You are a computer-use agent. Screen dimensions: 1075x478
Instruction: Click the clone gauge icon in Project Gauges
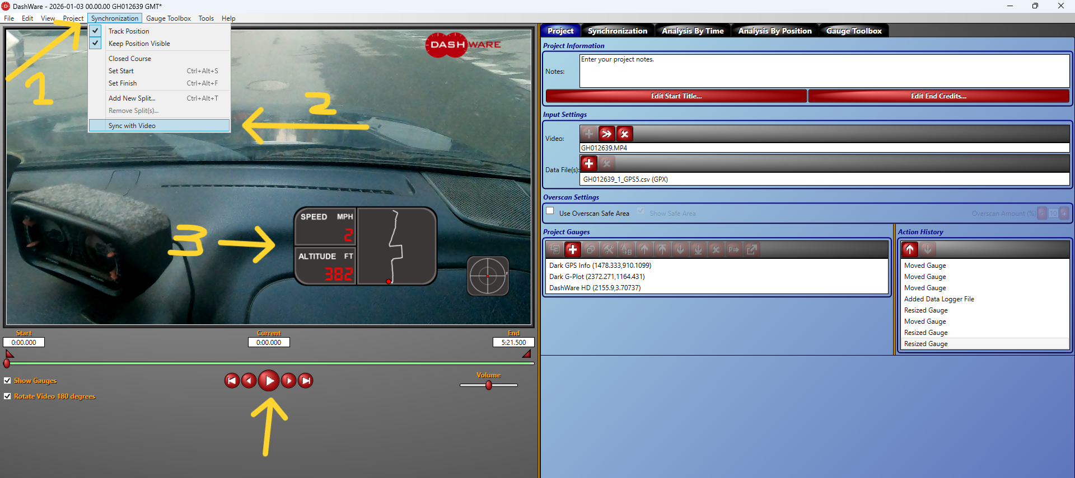coord(590,249)
